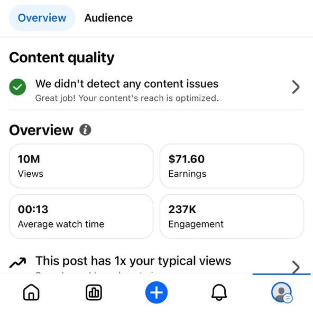Select the Overview tab
Image resolution: width=313 pixels, height=313 pixels.
pyautogui.click(x=42, y=18)
